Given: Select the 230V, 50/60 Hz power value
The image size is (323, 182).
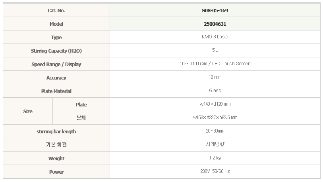Looking at the screenshot, I should tap(215, 171).
